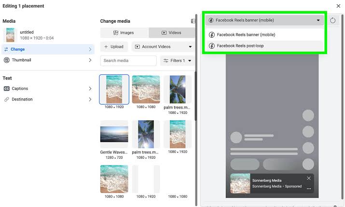Click the Upload button

click(x=114, y=47)
